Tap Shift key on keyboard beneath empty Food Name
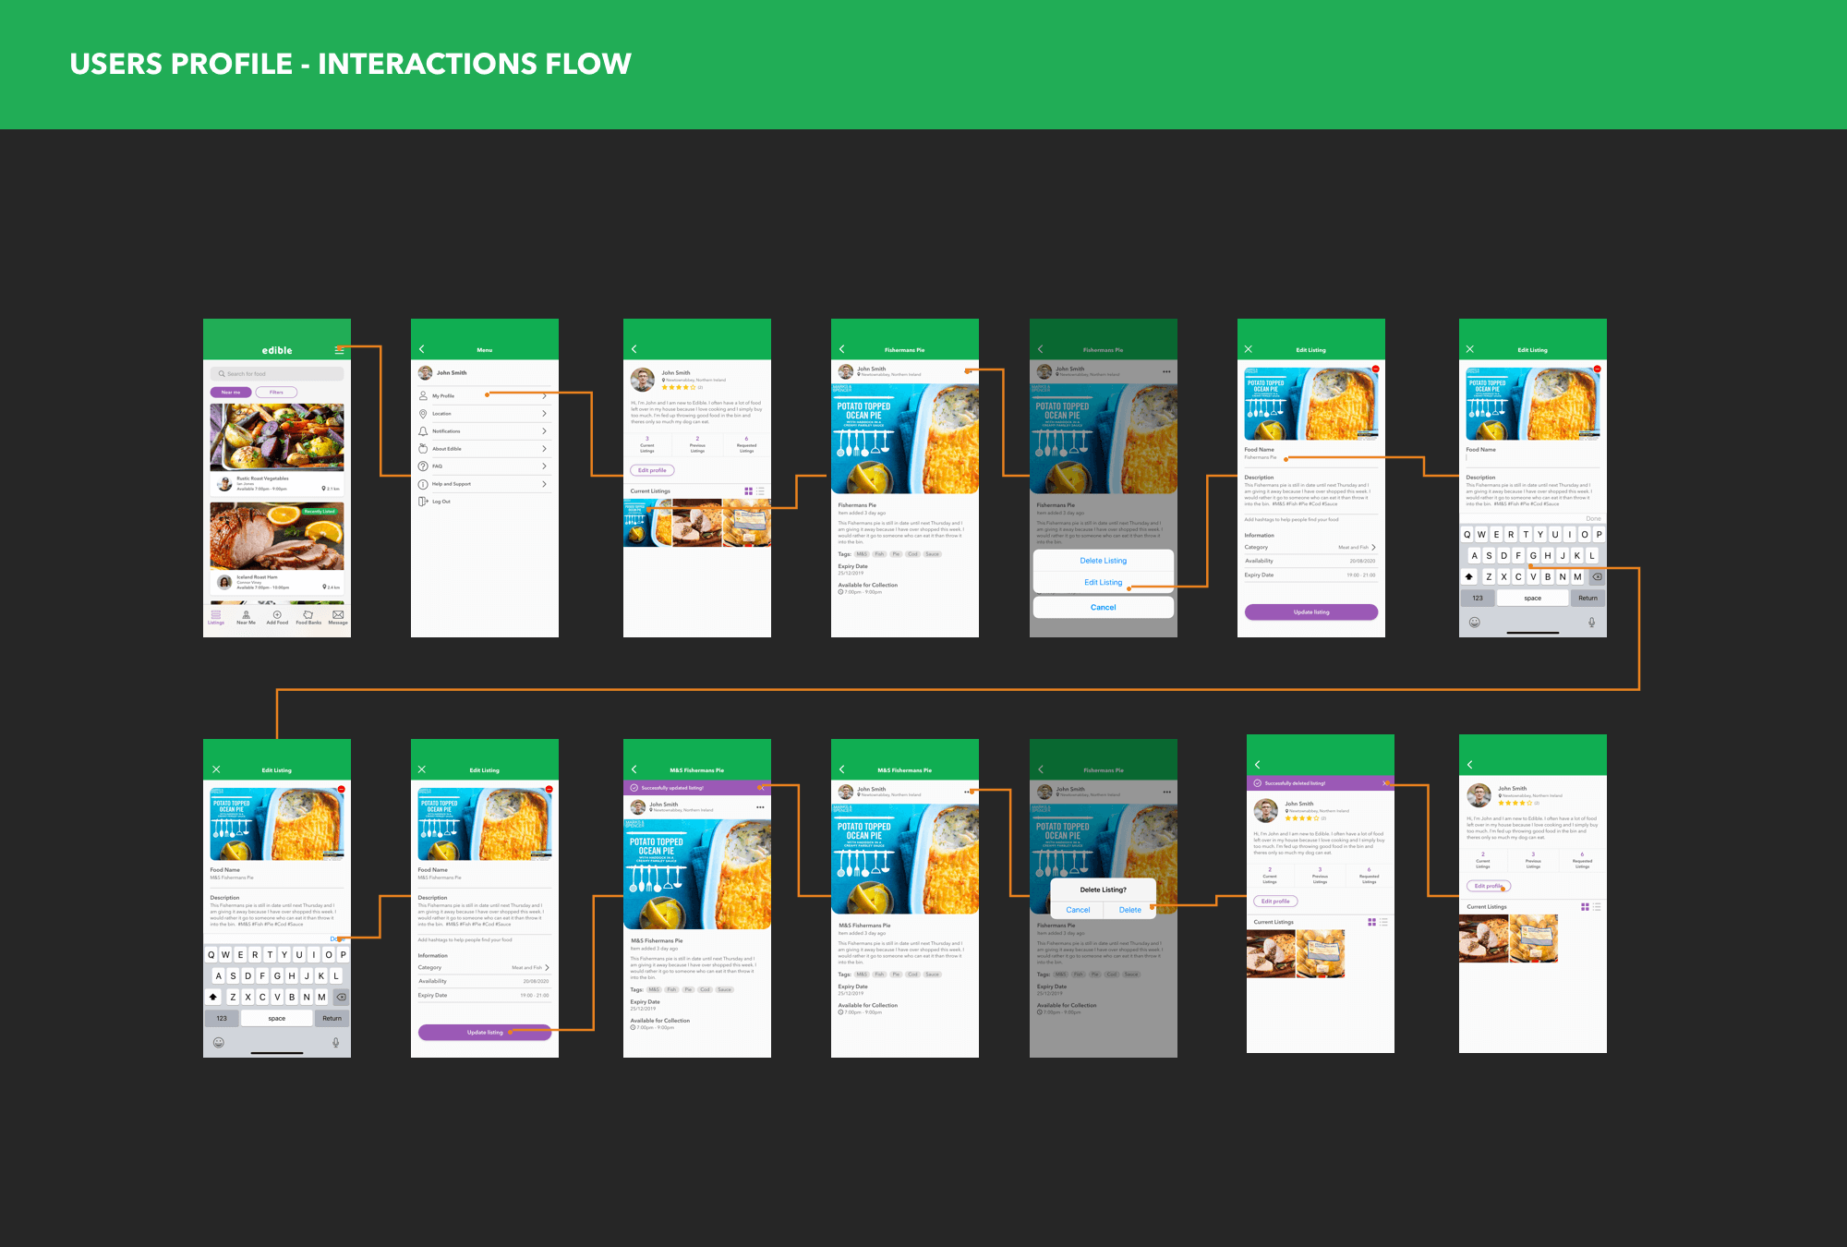1847x1247 pixels. [1469, 576]
